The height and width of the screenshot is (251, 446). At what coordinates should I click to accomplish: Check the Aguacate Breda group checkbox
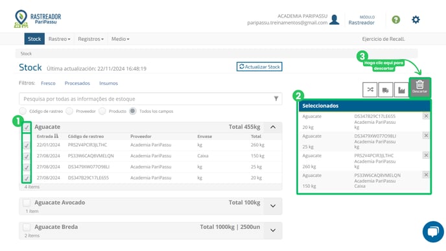point(27,227)
